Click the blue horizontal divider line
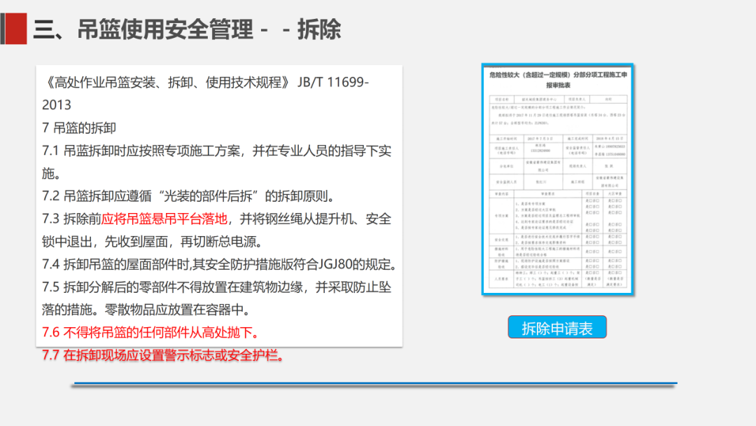 (374, 383)
